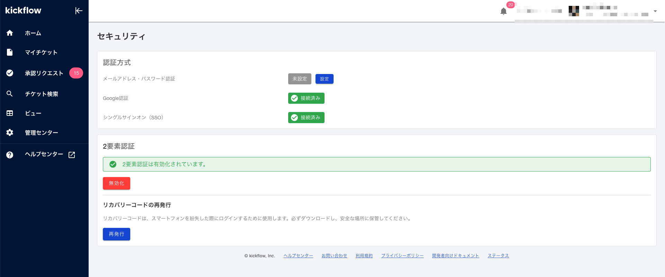Click the 認証方式 section heading

click(117, 63)
